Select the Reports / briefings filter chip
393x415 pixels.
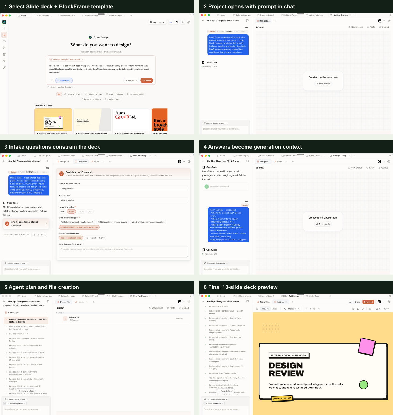[x=91, y=99]
